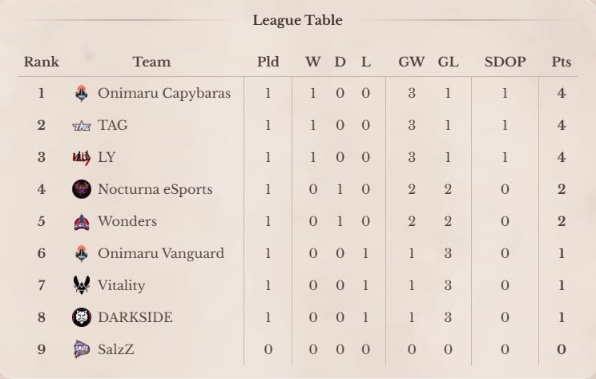The image size is (596, 379).
Task: Click the Vitality bee logo
Action: 82,285
